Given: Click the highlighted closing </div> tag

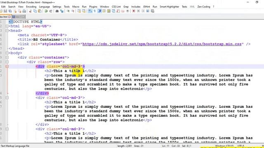Looking at the screenshot, I should point(42,93).
